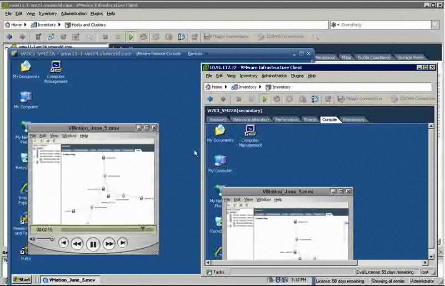
Task: Click skip to end in the front QuickTime player
Action: pos(122,243)
